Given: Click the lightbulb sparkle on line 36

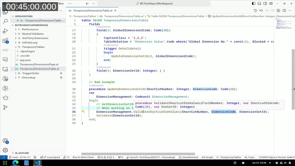Looking at the screenshot, I should [83, 112].
